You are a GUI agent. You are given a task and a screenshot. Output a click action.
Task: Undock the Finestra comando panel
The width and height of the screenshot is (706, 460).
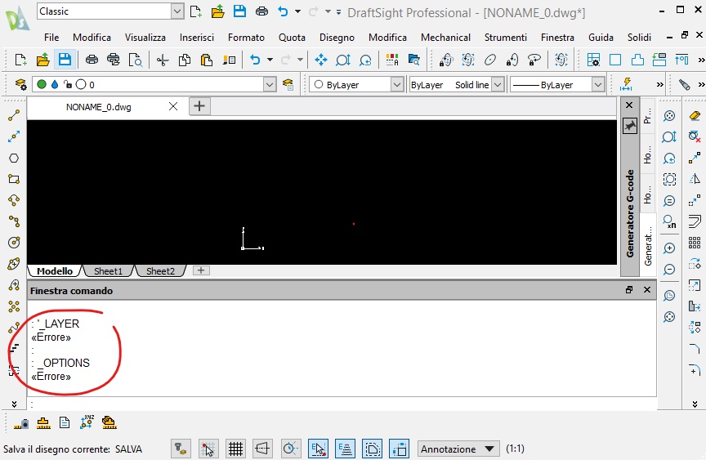(629, 290)
